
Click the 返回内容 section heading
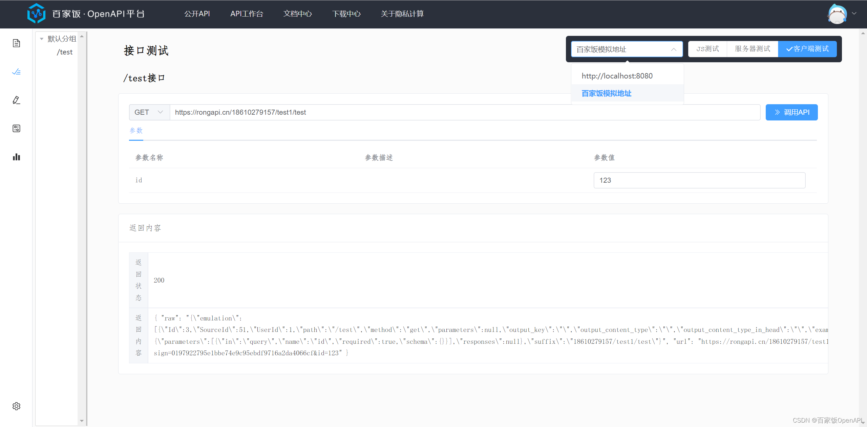pos(145,228)
